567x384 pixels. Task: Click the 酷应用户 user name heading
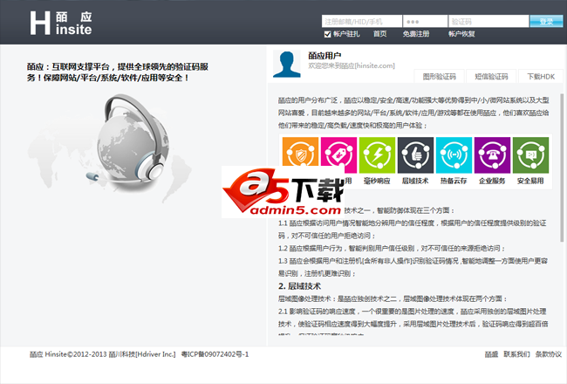[324, 56]
